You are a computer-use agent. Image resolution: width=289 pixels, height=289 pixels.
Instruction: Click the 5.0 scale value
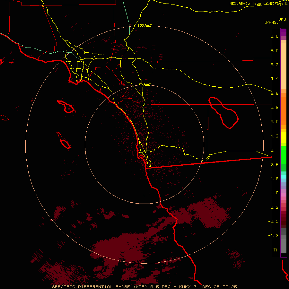coord(275,122)
